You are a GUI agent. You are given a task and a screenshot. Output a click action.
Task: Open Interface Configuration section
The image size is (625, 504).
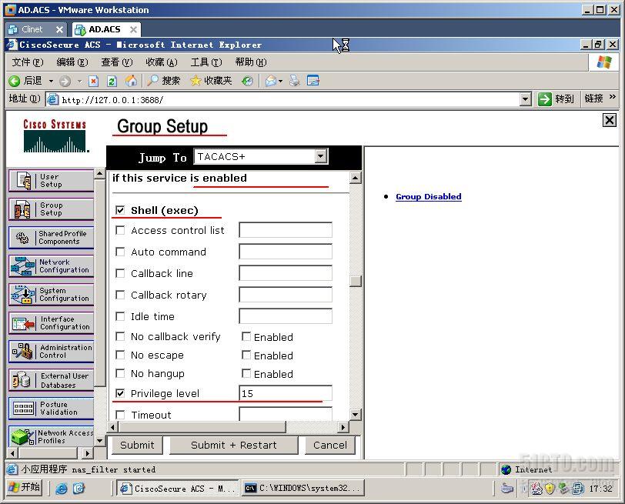[x=51, y=322]
